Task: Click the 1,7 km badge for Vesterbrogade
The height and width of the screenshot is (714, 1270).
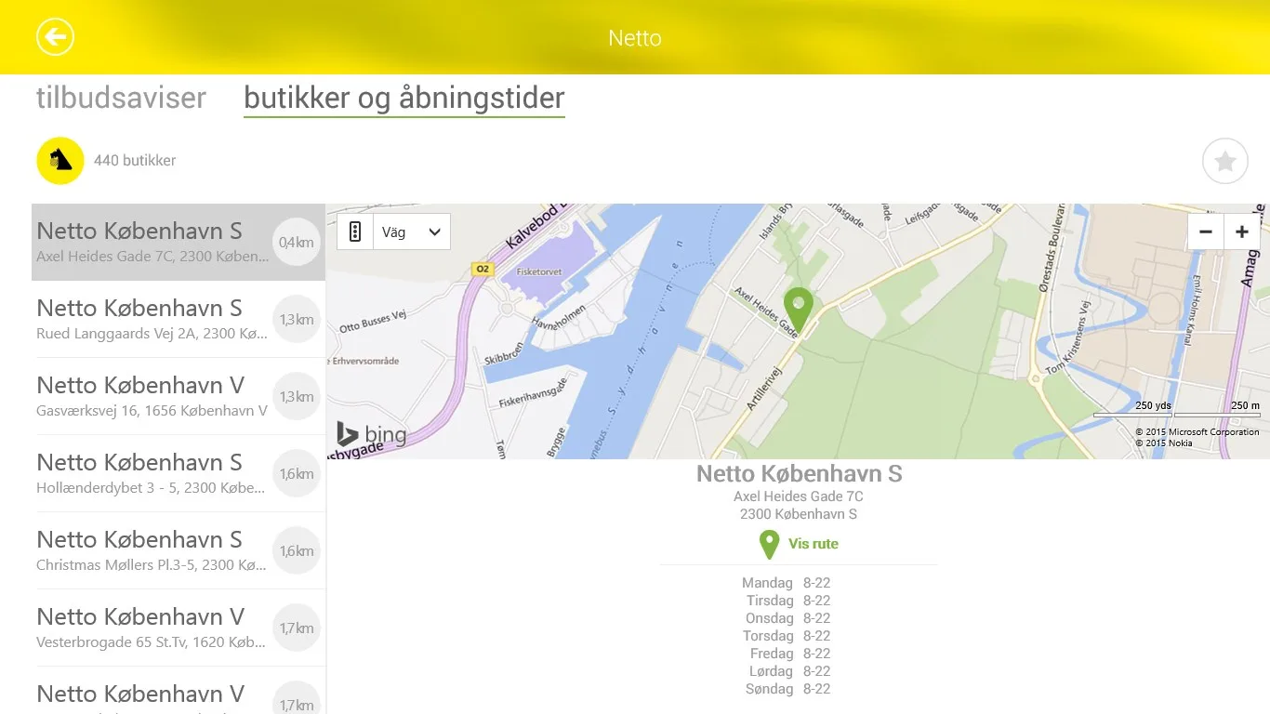Action: pyautogui.click(x=297, y=628)
